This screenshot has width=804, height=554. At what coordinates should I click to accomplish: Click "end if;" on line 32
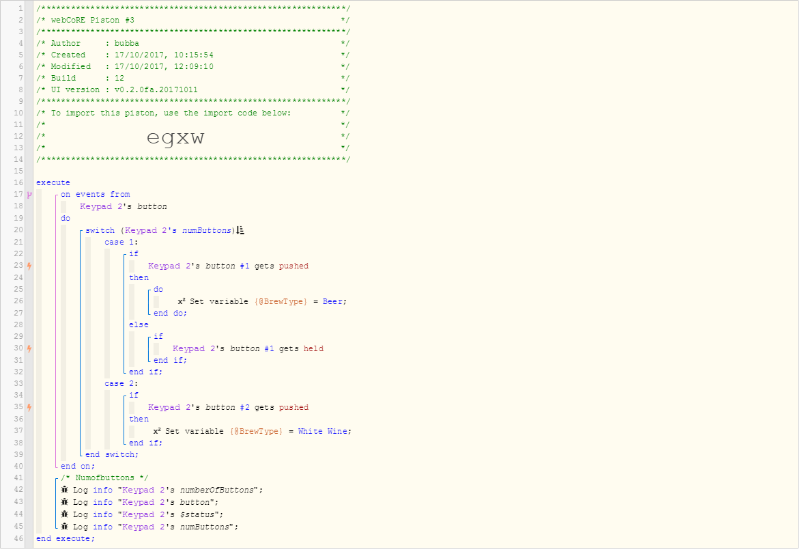point(145,372)
